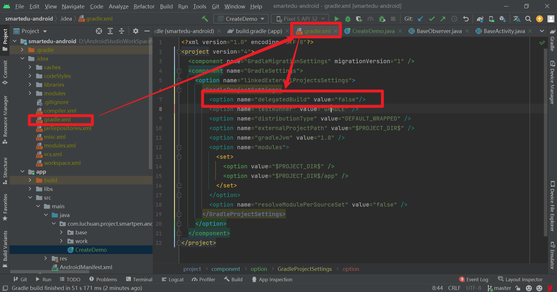The height and width of the screenshot is (292, 557).
Task: Open the user account avatar icon
Action: click(x=551, y=19)
